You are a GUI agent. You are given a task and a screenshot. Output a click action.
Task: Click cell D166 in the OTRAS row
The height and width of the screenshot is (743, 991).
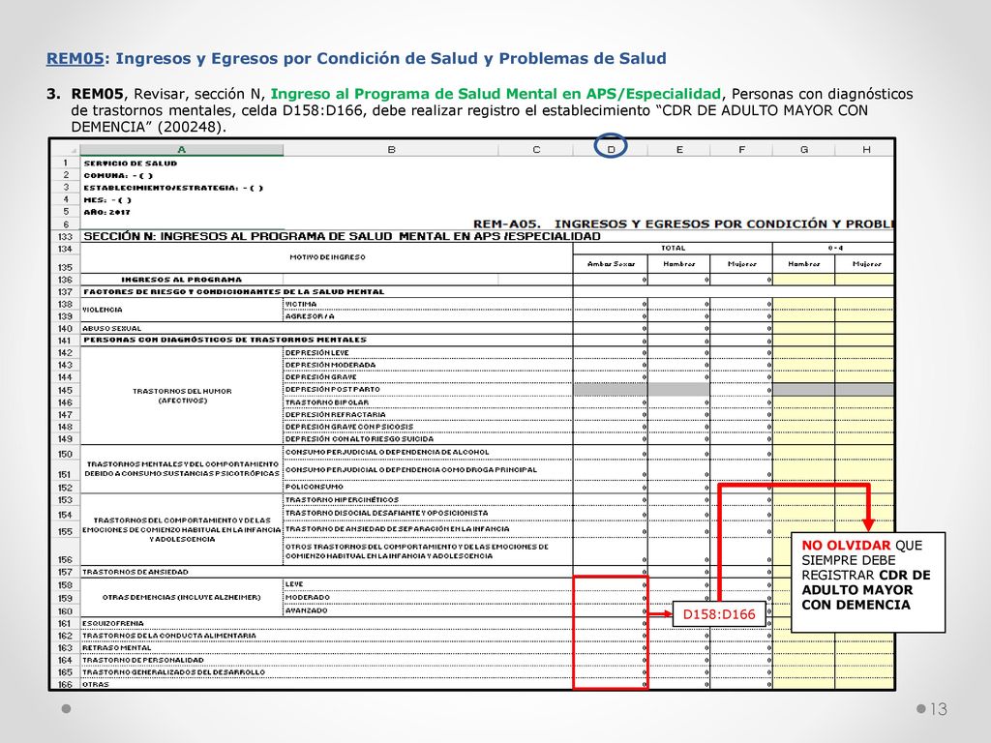(611, 684)
